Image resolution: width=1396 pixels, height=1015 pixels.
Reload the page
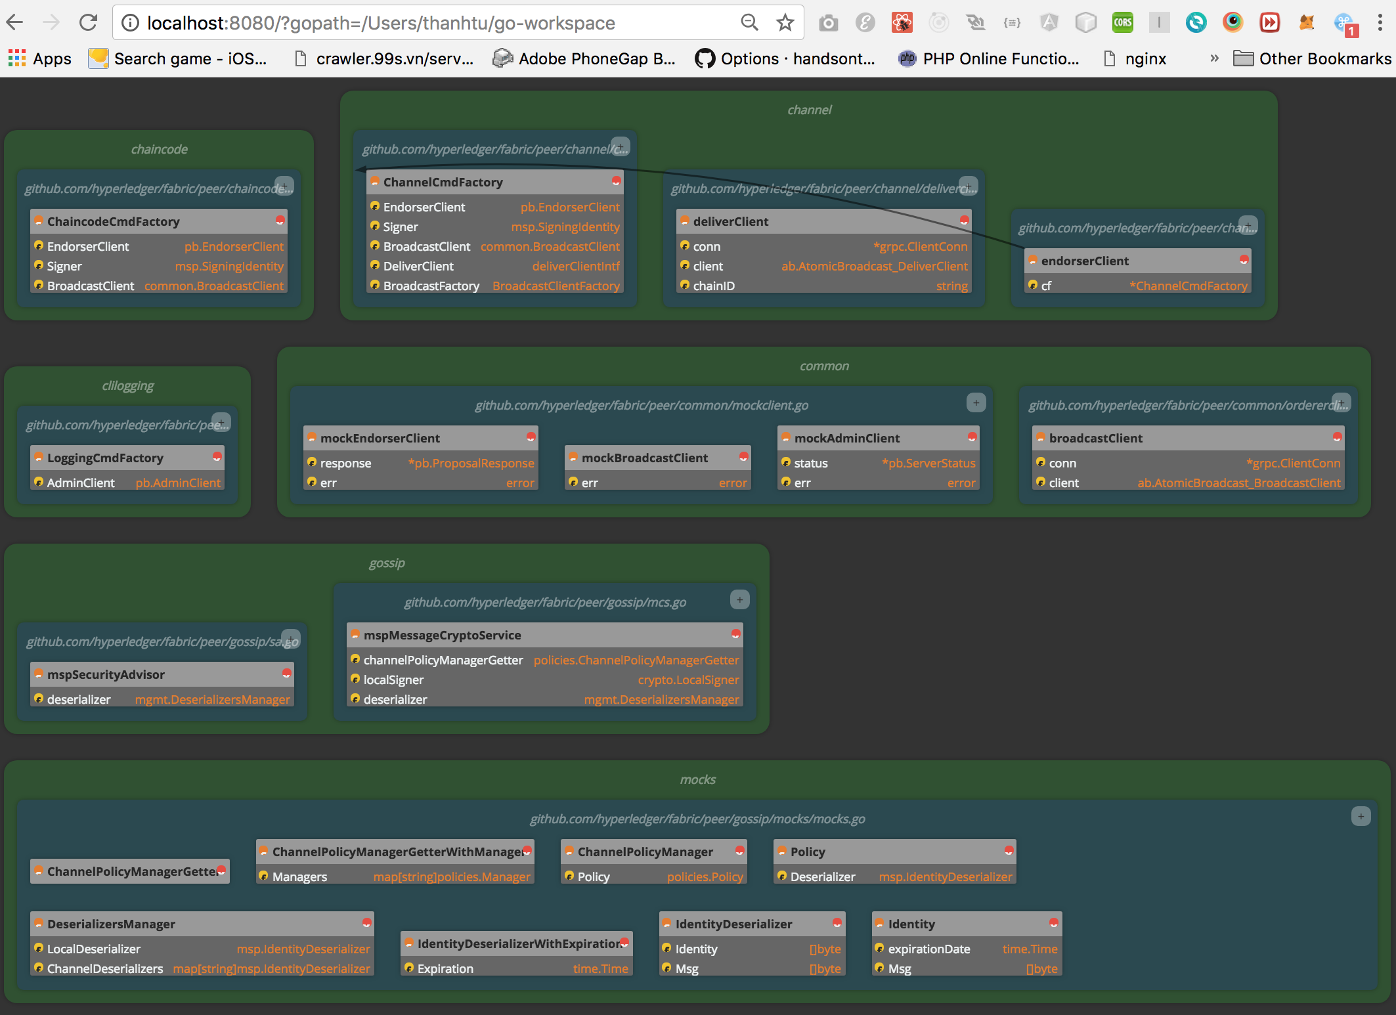point(88,23)
